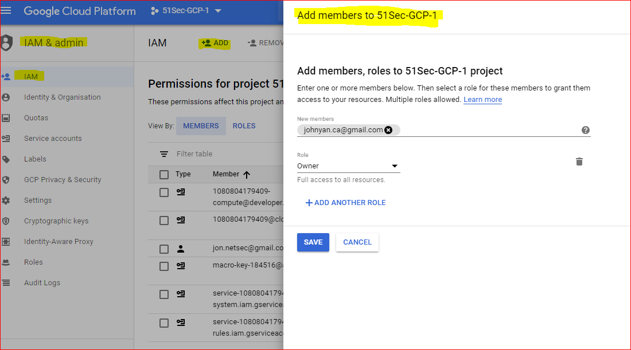Click the Member column header
Viewport: 631px width, 350px height.
pos(226,174)
